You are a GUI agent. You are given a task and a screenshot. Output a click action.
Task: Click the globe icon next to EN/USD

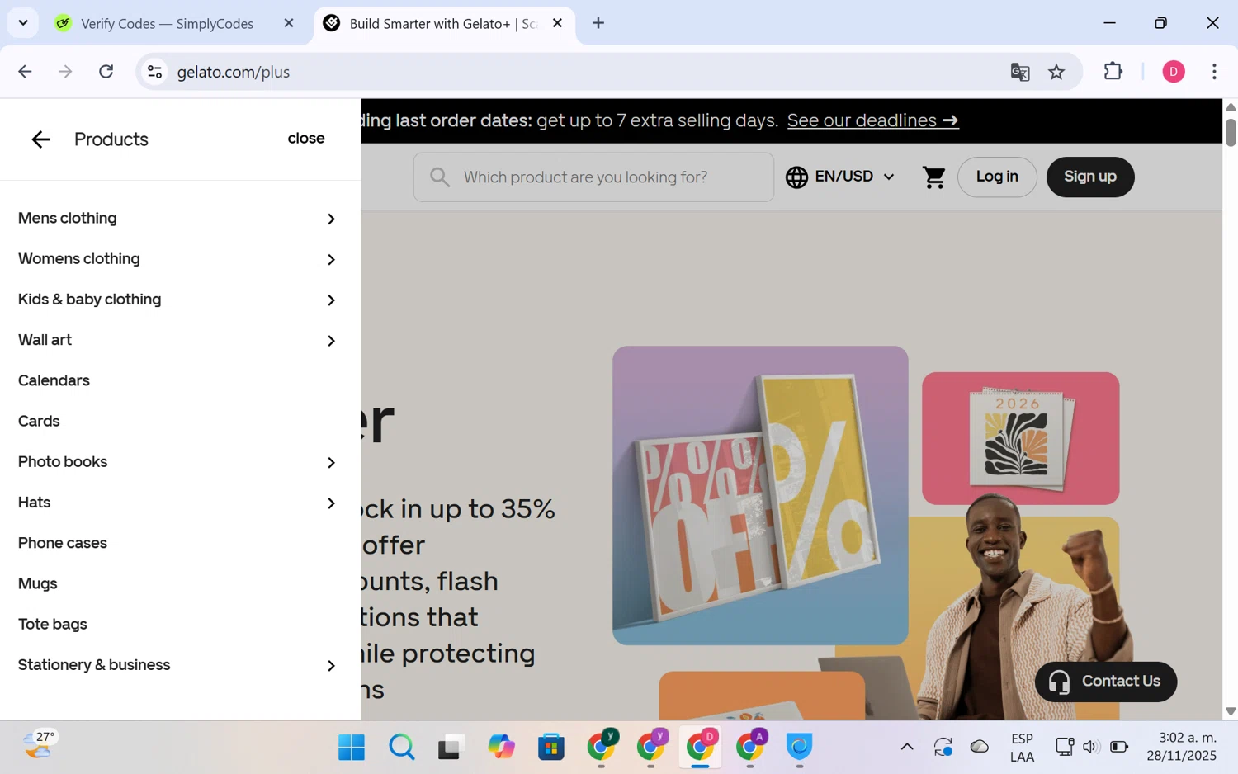[x=796, y=177]
